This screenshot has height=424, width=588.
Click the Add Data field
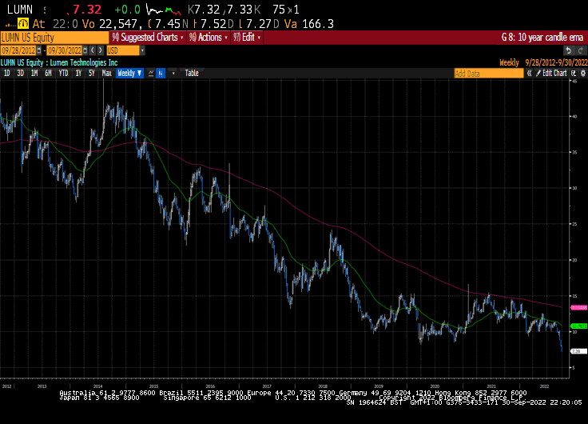(489, 74)
